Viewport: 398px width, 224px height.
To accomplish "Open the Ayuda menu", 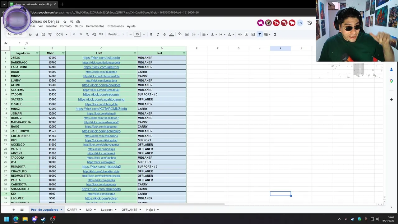I will (131, 26).
